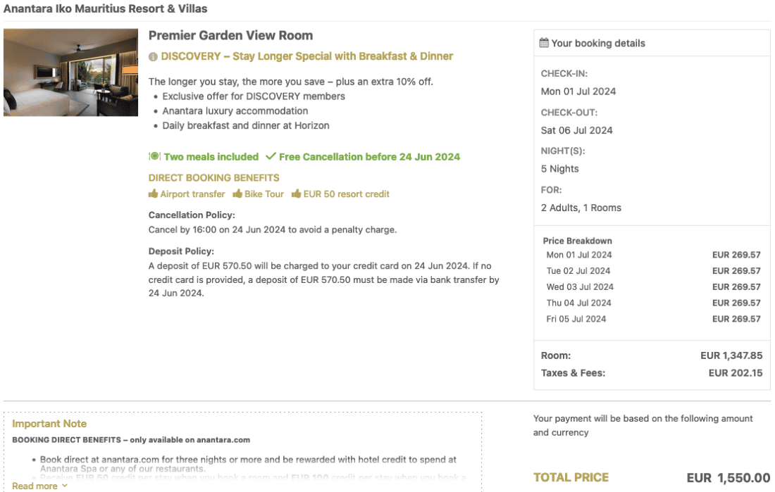The image size is (775, 492).
Task: Click the Direct Booking Benefits heading
Action: click(x=213, y=178)
